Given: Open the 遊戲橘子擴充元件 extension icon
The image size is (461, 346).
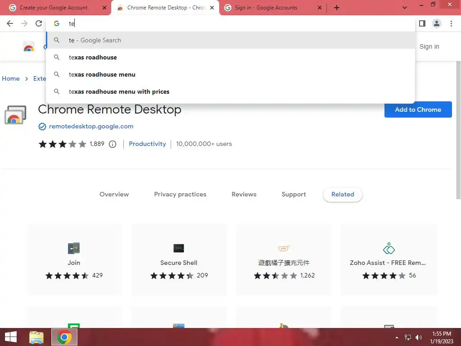Looking at the screenshot, I should (x=284, y=248).
